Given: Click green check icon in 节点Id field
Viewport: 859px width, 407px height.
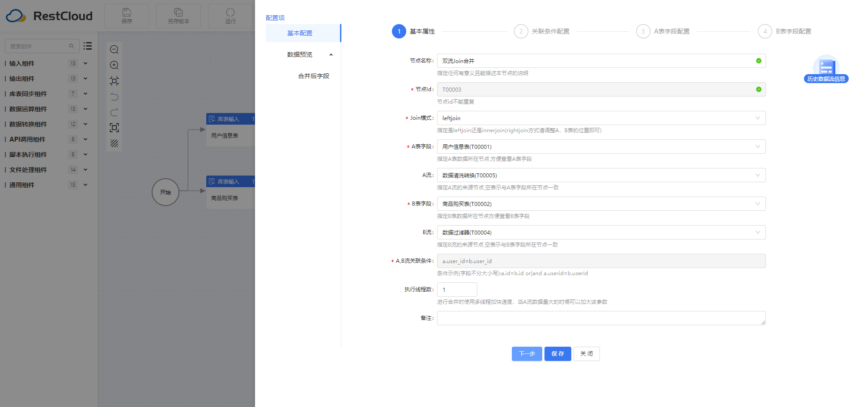Looking at the screenshot, I should 759,89.
